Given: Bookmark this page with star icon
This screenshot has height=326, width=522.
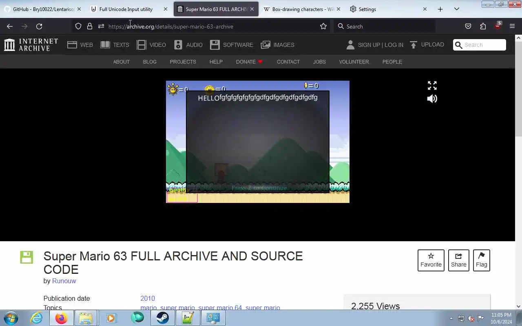Looking at the screenshot, I should [323, 26].
